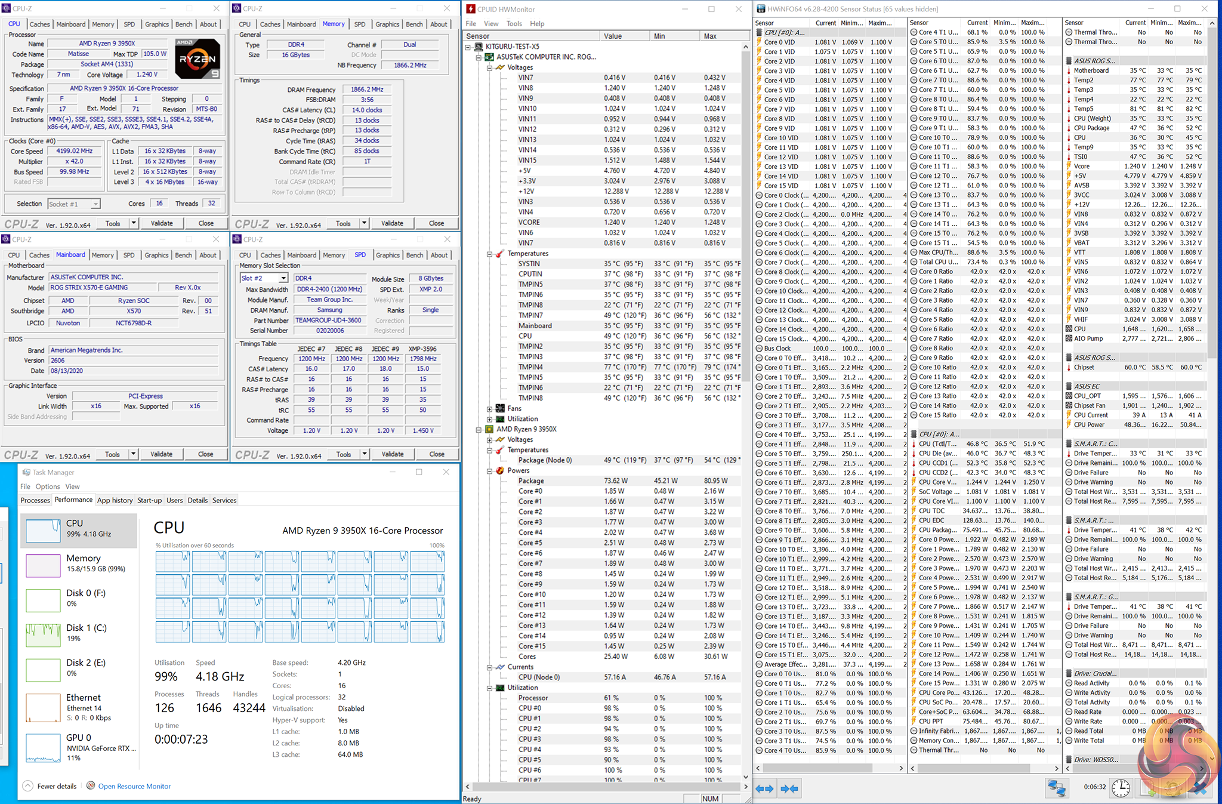This screenshot has width=1222, height=804.
Task: Select Disk 1 (C:) graph thumbnail
Action: point(44,634)
